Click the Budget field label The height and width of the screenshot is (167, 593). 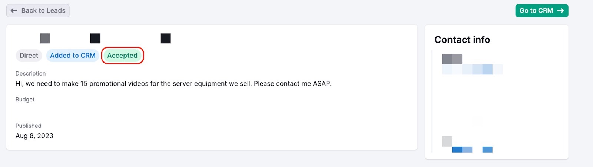(25, 100)
